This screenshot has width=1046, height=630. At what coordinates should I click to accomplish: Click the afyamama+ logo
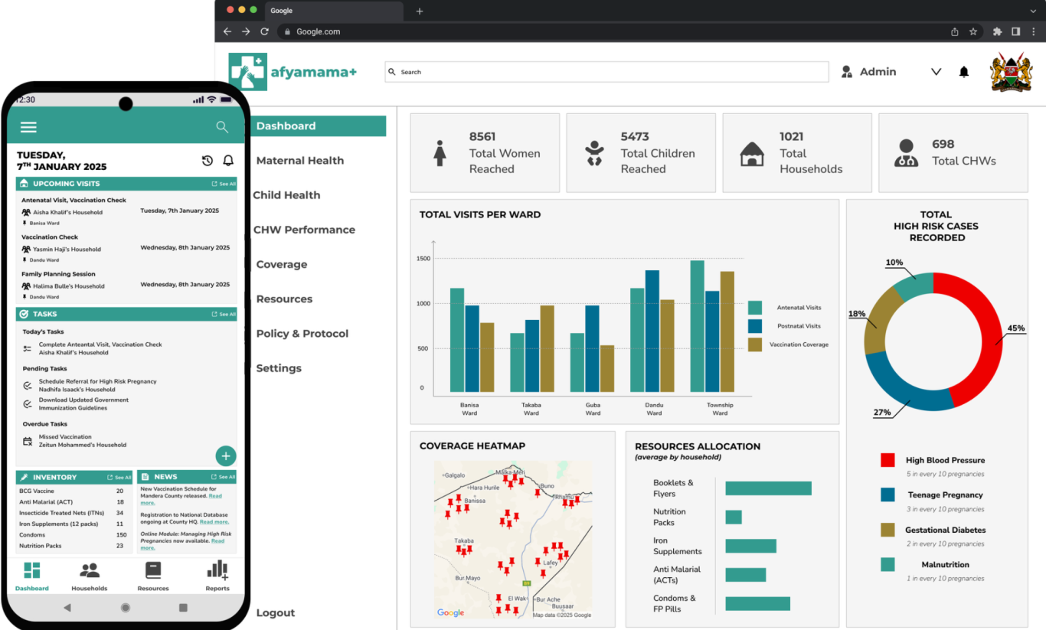click(x=293, y=72)
